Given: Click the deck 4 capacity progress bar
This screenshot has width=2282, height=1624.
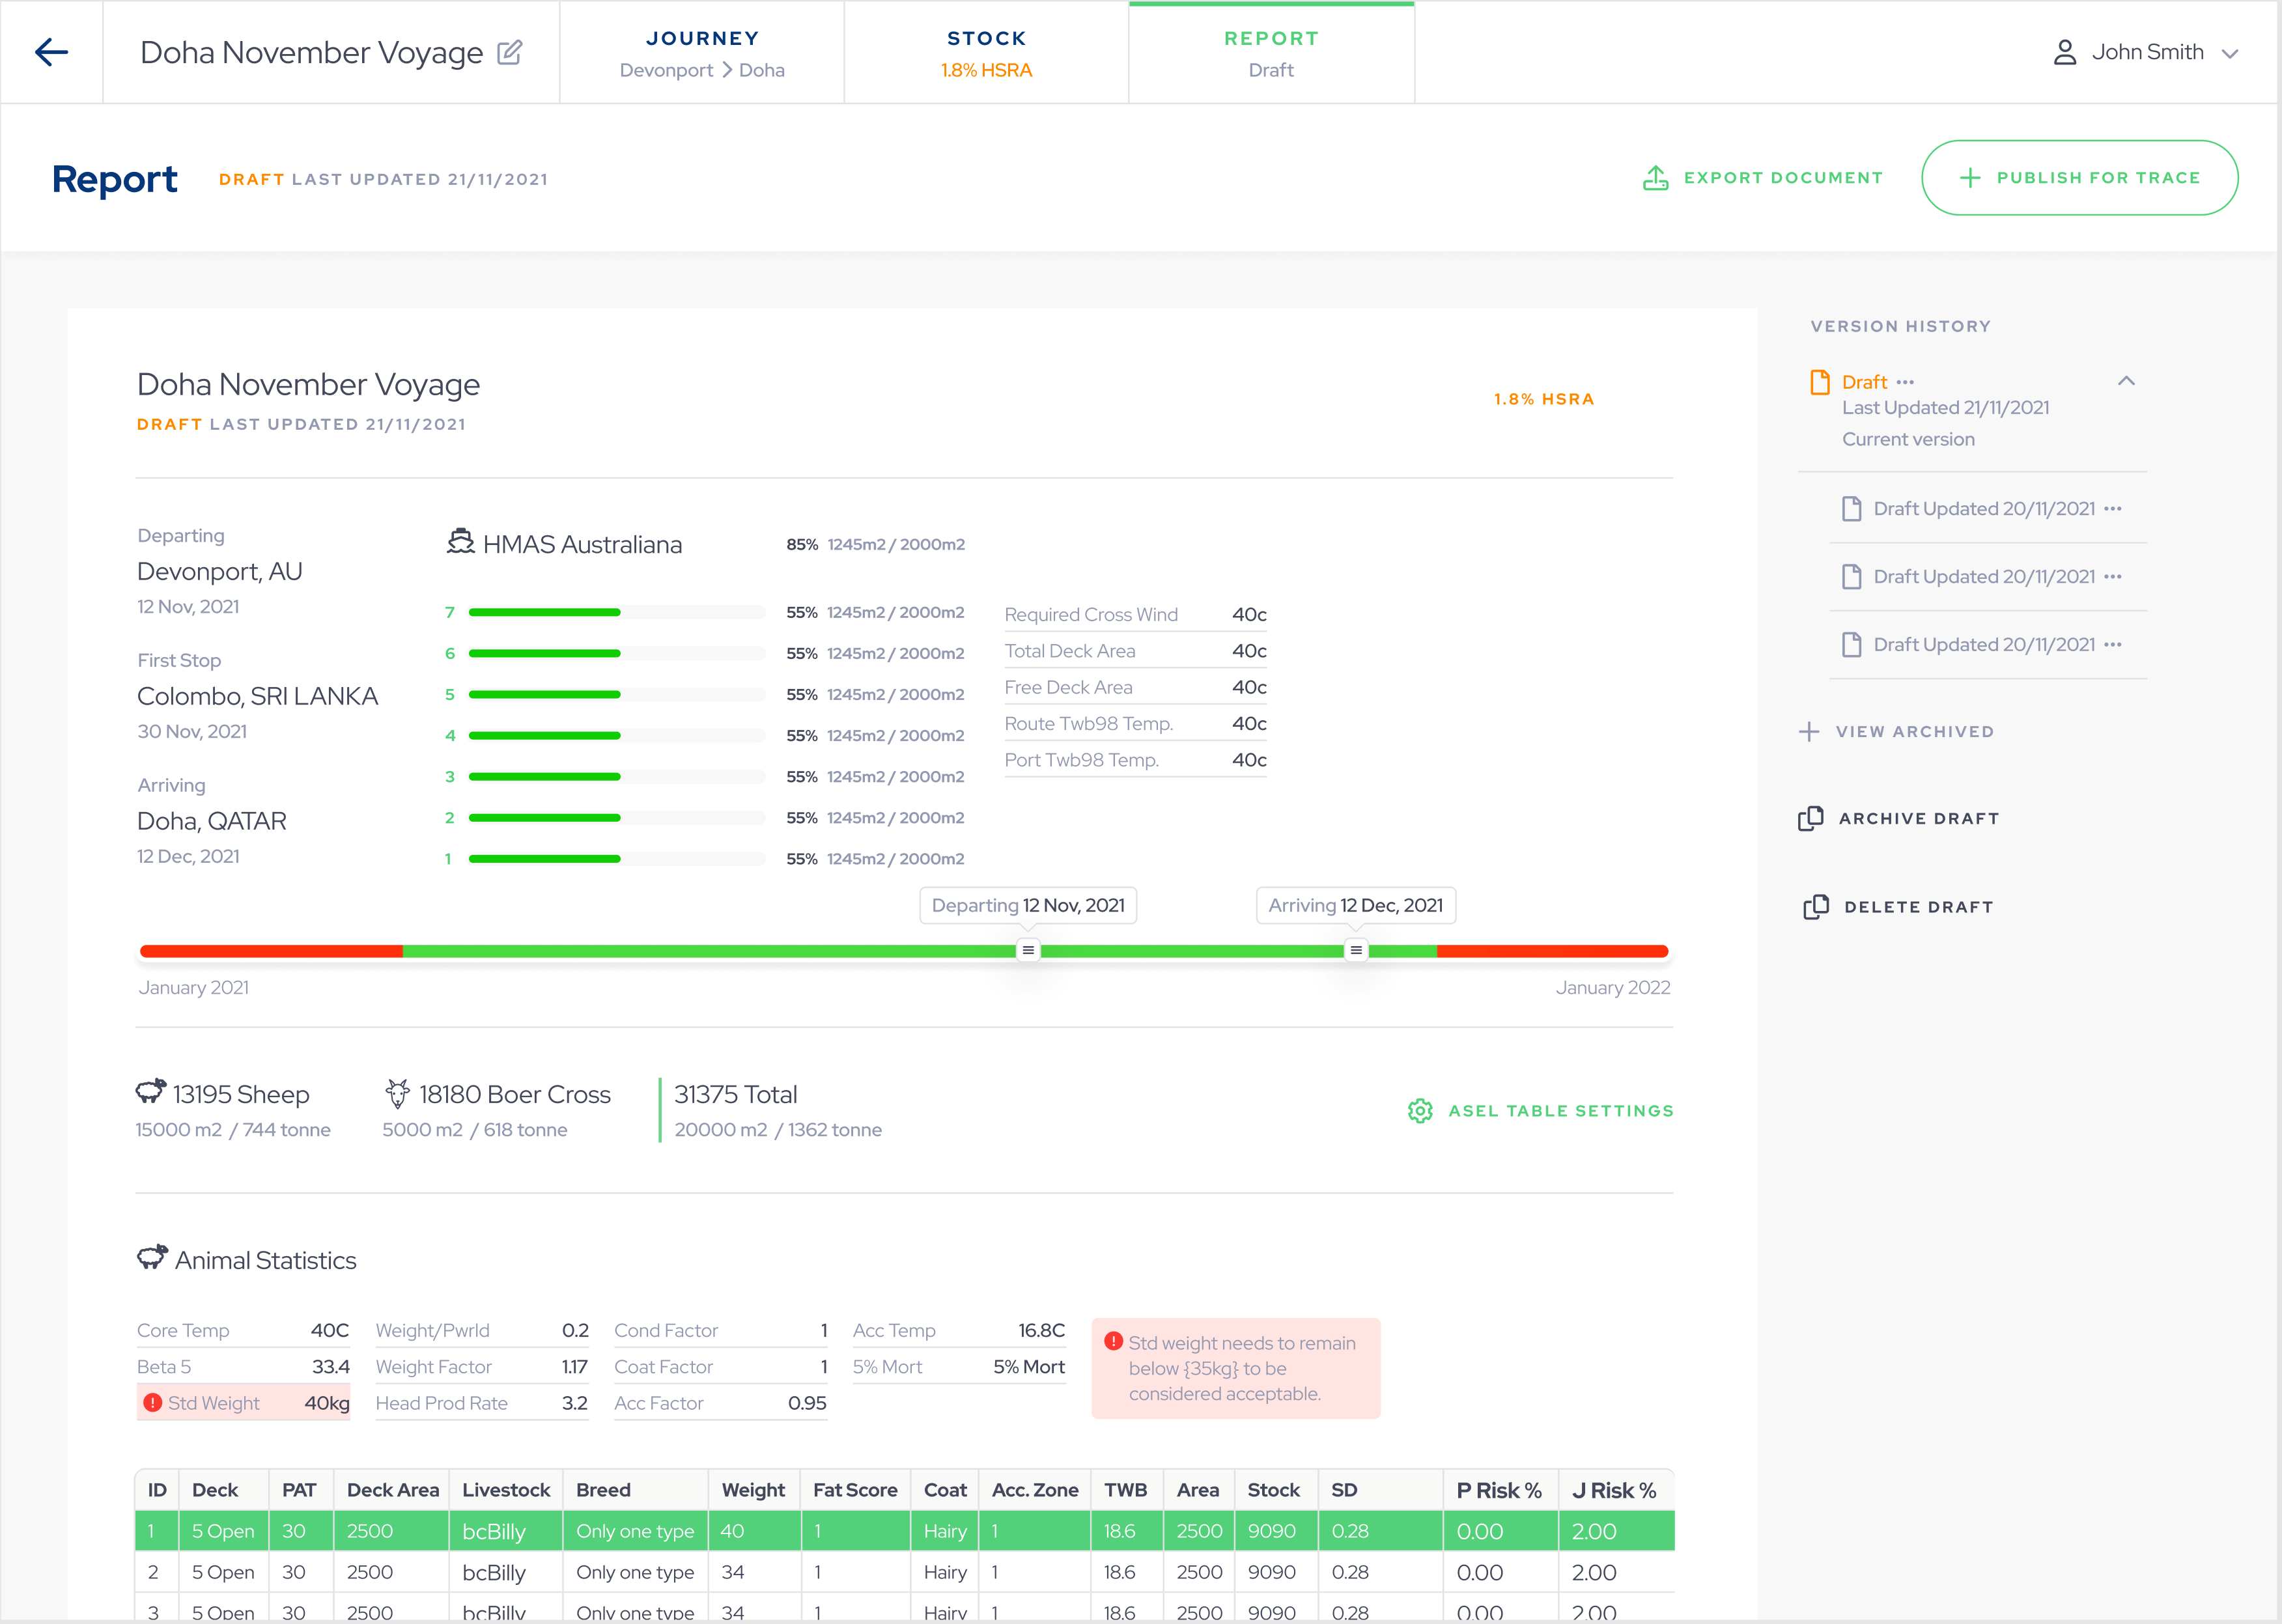Looking at the screenshot, I should (x=617, y=736).
